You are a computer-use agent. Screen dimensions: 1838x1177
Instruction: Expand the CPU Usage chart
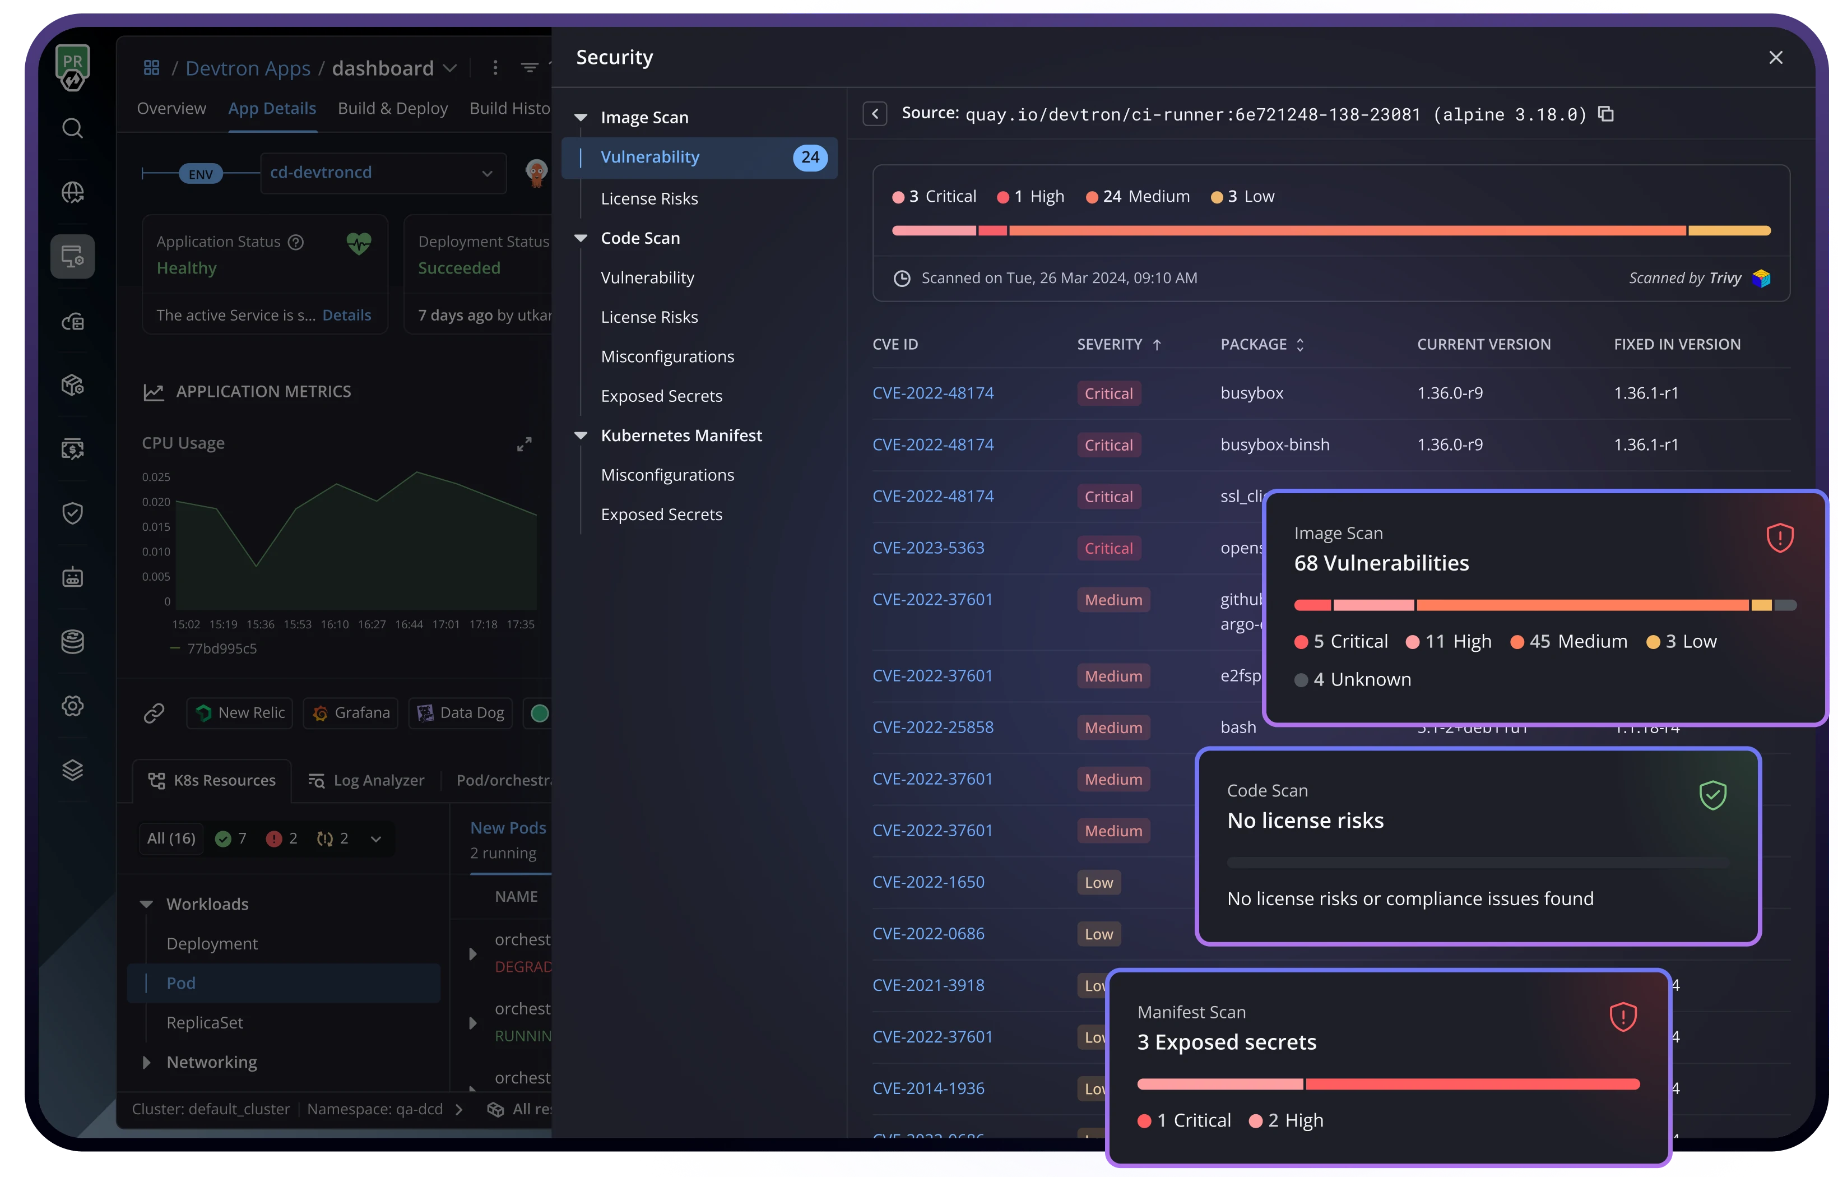point(524,444)
